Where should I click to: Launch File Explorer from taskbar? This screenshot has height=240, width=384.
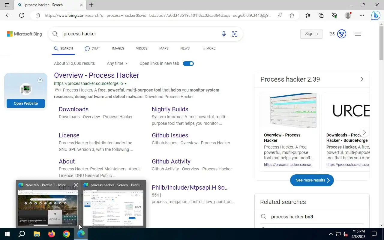37,234
